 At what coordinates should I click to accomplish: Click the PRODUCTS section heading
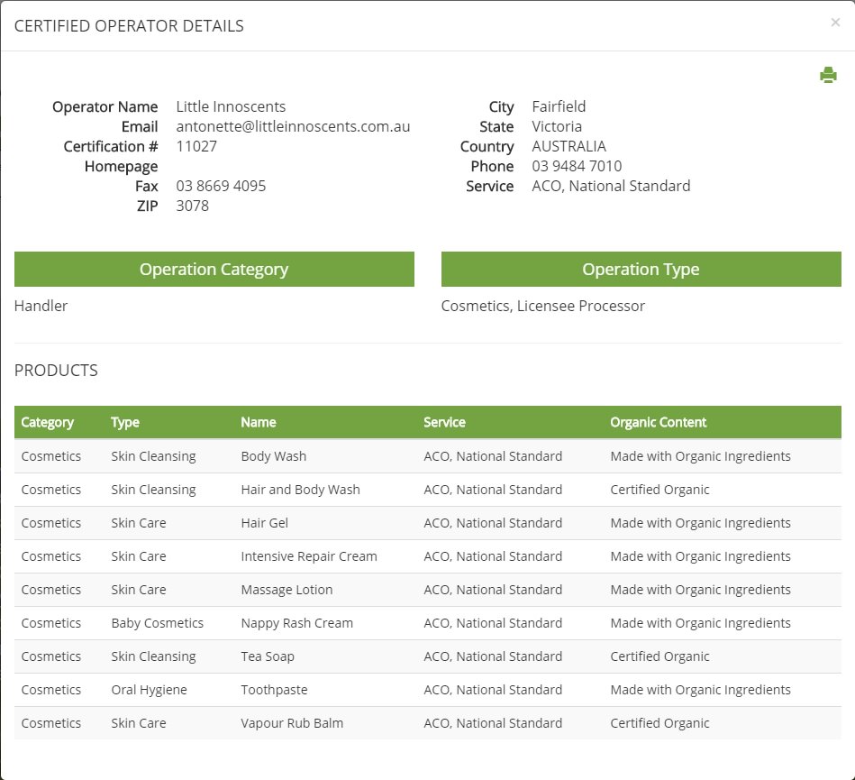click(x=56, y=370)
